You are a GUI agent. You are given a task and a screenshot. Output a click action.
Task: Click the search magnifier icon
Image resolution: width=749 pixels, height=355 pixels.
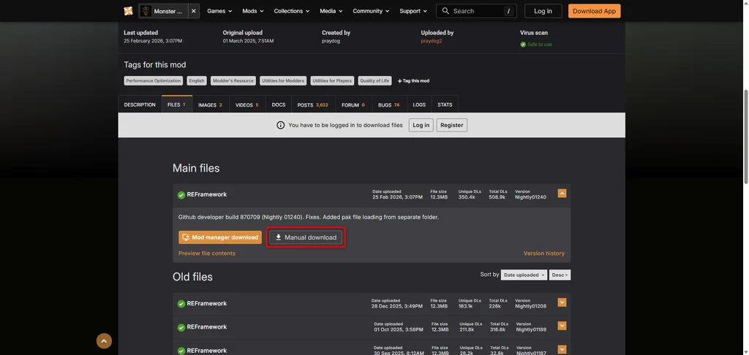pos(445,11)
